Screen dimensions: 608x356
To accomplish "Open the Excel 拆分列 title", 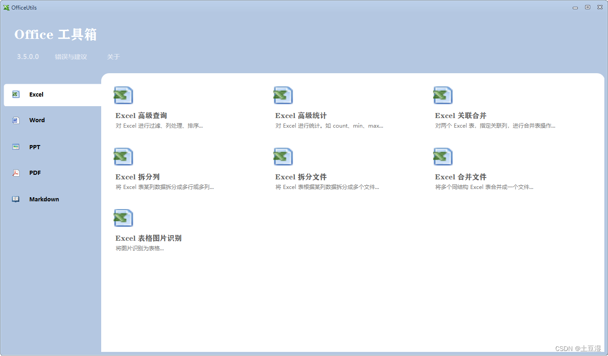I will [137, 177].
